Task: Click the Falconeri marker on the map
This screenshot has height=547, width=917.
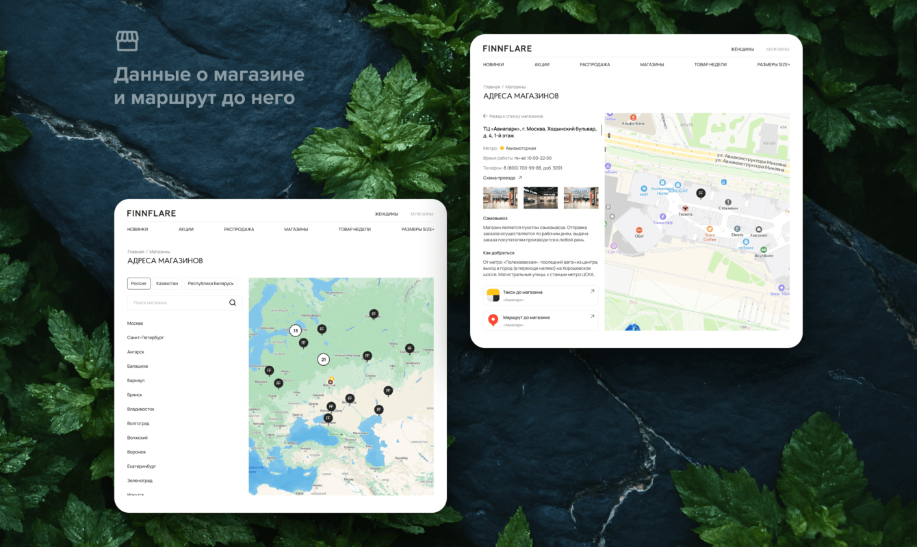Action: pos(758,229)
